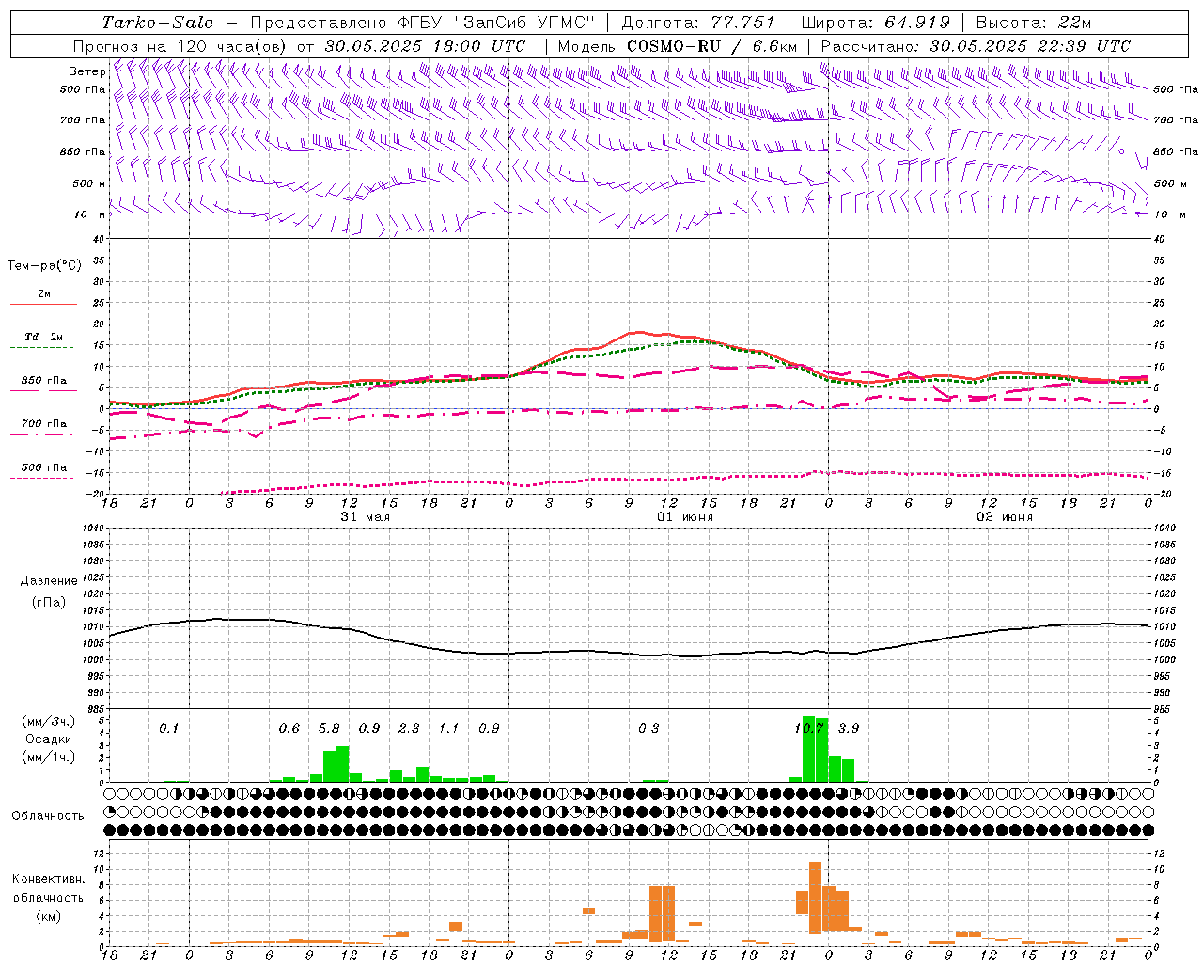Click the "Тем-ра(°C)" panel label

coord(44,265)
